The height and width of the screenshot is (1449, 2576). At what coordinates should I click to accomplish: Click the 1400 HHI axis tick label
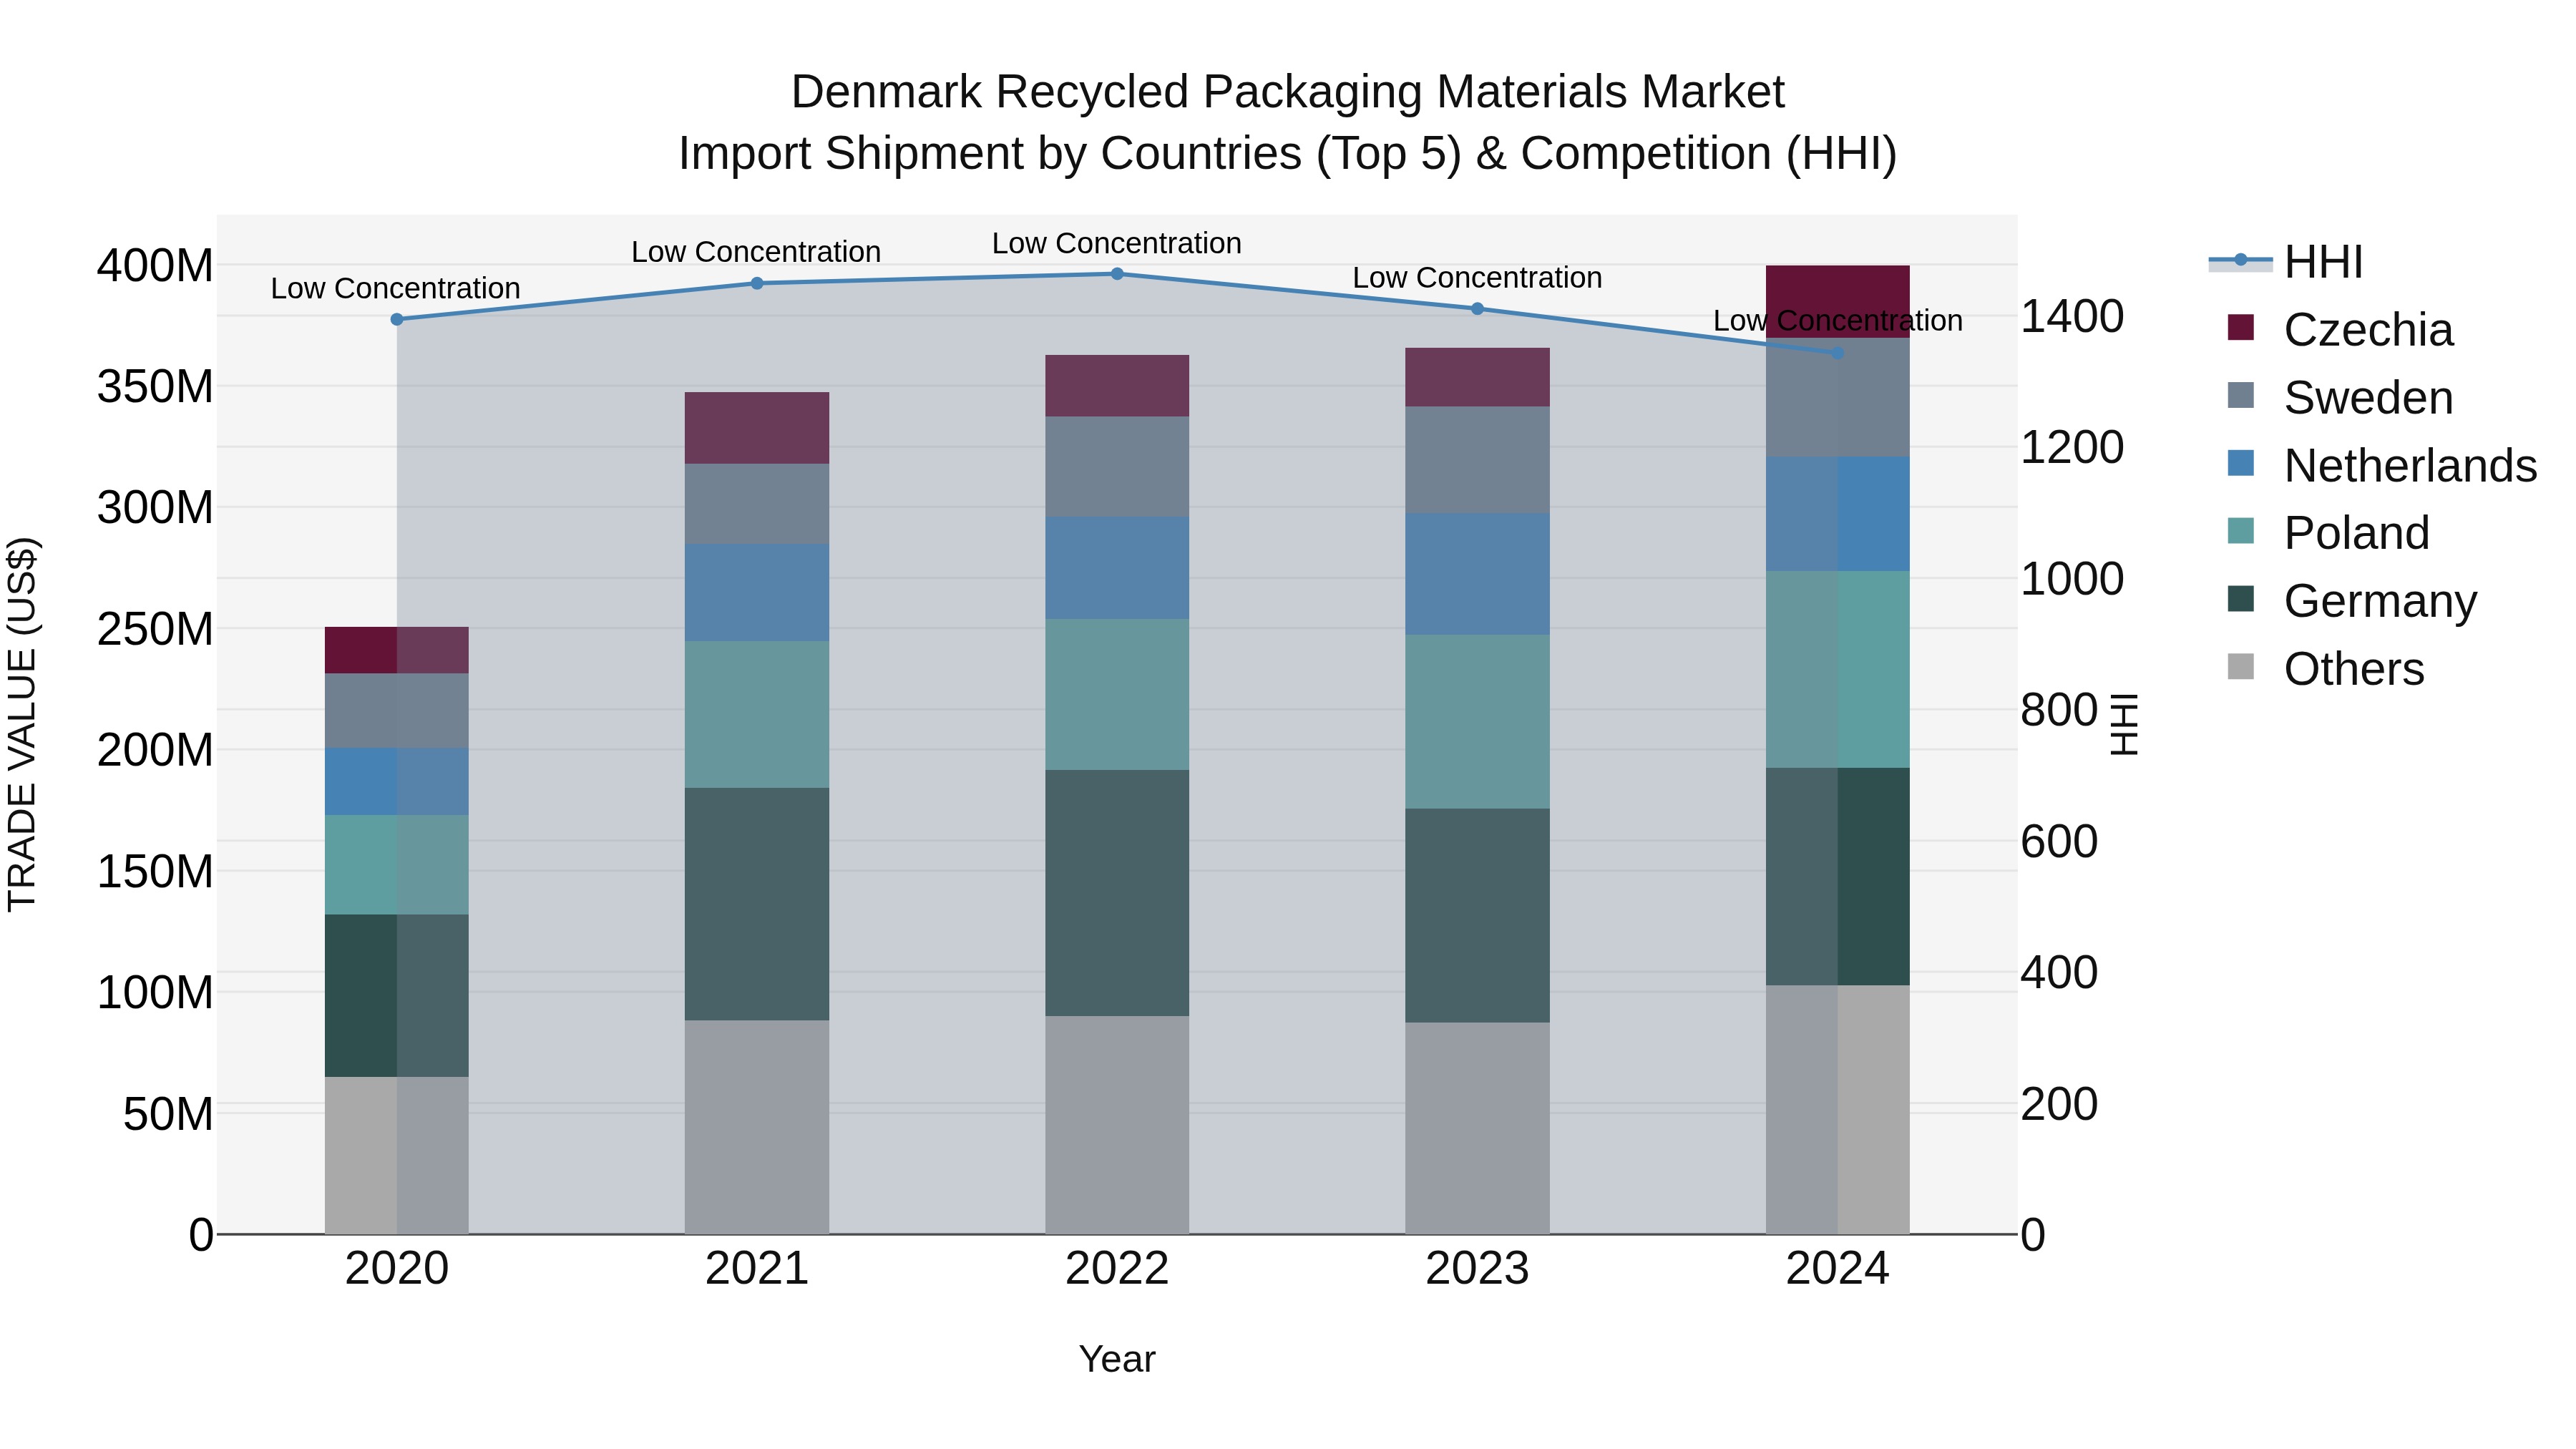tap(2072, 316)
